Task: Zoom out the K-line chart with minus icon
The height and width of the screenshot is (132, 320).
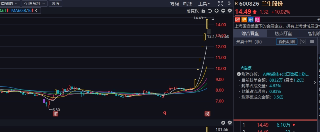Action: (223, 11)
